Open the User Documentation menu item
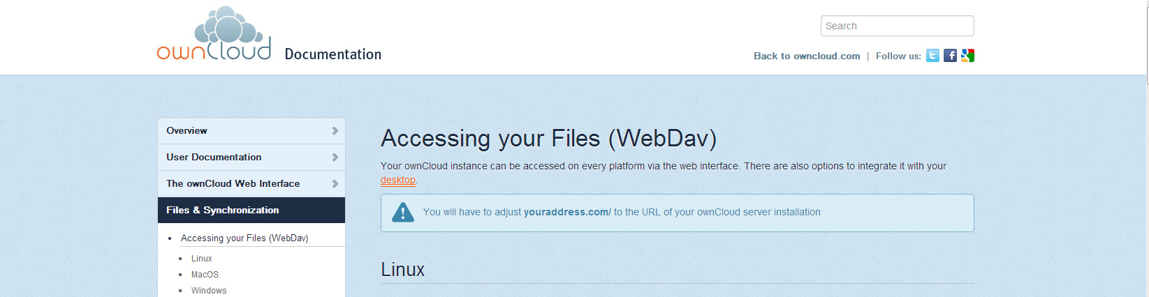The height and width of the screenshot is (297, 1149). click(x=251, y=157)
